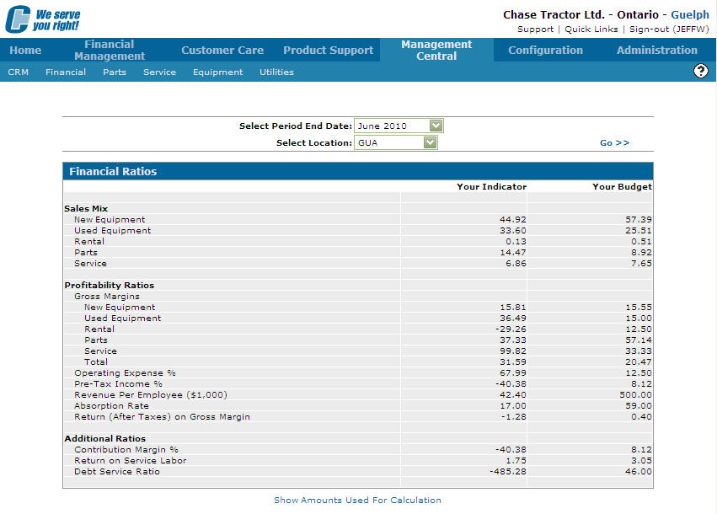Click Debt Service Ratio row label
Image resolution: width=717 pixels, height=514 pixels.
(117, 472)
